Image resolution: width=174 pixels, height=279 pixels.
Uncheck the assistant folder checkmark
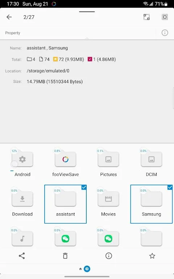[84, 187]
